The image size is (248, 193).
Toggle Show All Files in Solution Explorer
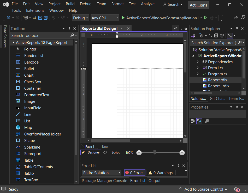click(222, 36)
